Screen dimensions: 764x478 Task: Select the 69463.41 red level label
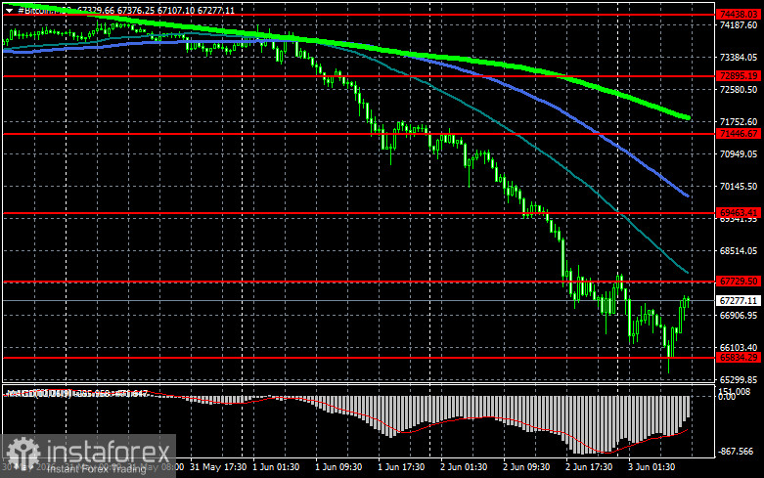[x=739, y=213]
